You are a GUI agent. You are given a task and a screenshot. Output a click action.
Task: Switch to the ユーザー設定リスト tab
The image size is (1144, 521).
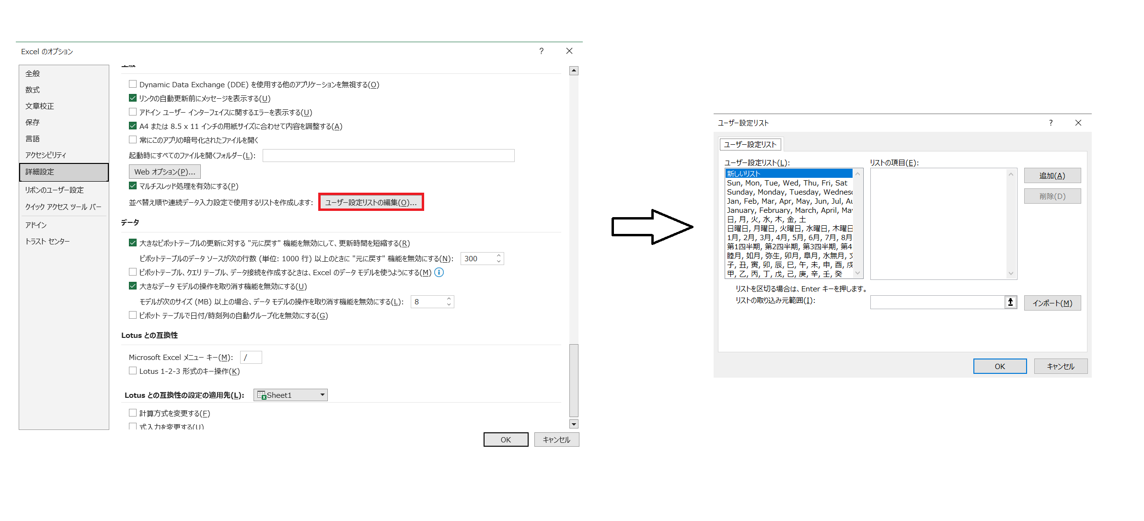pos(751,144)
